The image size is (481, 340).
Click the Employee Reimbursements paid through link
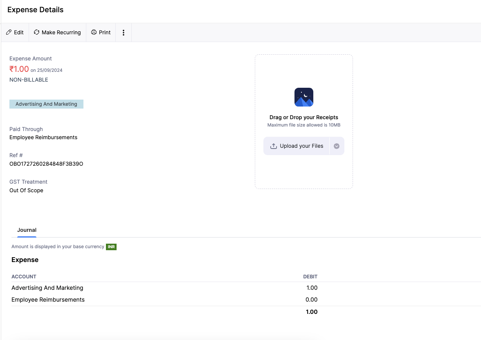click(43, 137)
